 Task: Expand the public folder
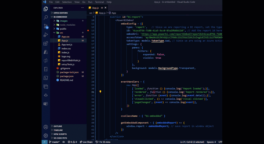pos(68,29)
